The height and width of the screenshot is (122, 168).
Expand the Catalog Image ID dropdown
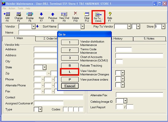[x=125, y=101]
